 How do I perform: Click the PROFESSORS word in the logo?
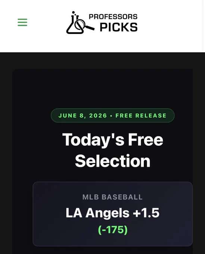113,17
